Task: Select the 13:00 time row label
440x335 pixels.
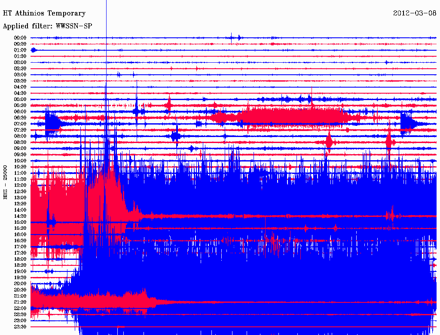Action: coord(20,198)
